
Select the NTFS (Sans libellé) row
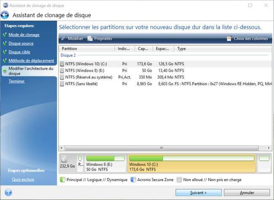(x=165, y=84)
